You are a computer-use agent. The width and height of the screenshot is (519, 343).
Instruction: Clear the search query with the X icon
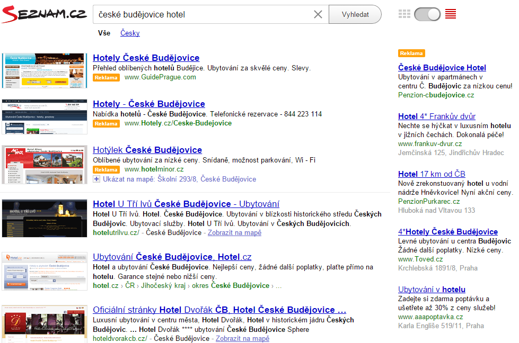coord(318,14)
